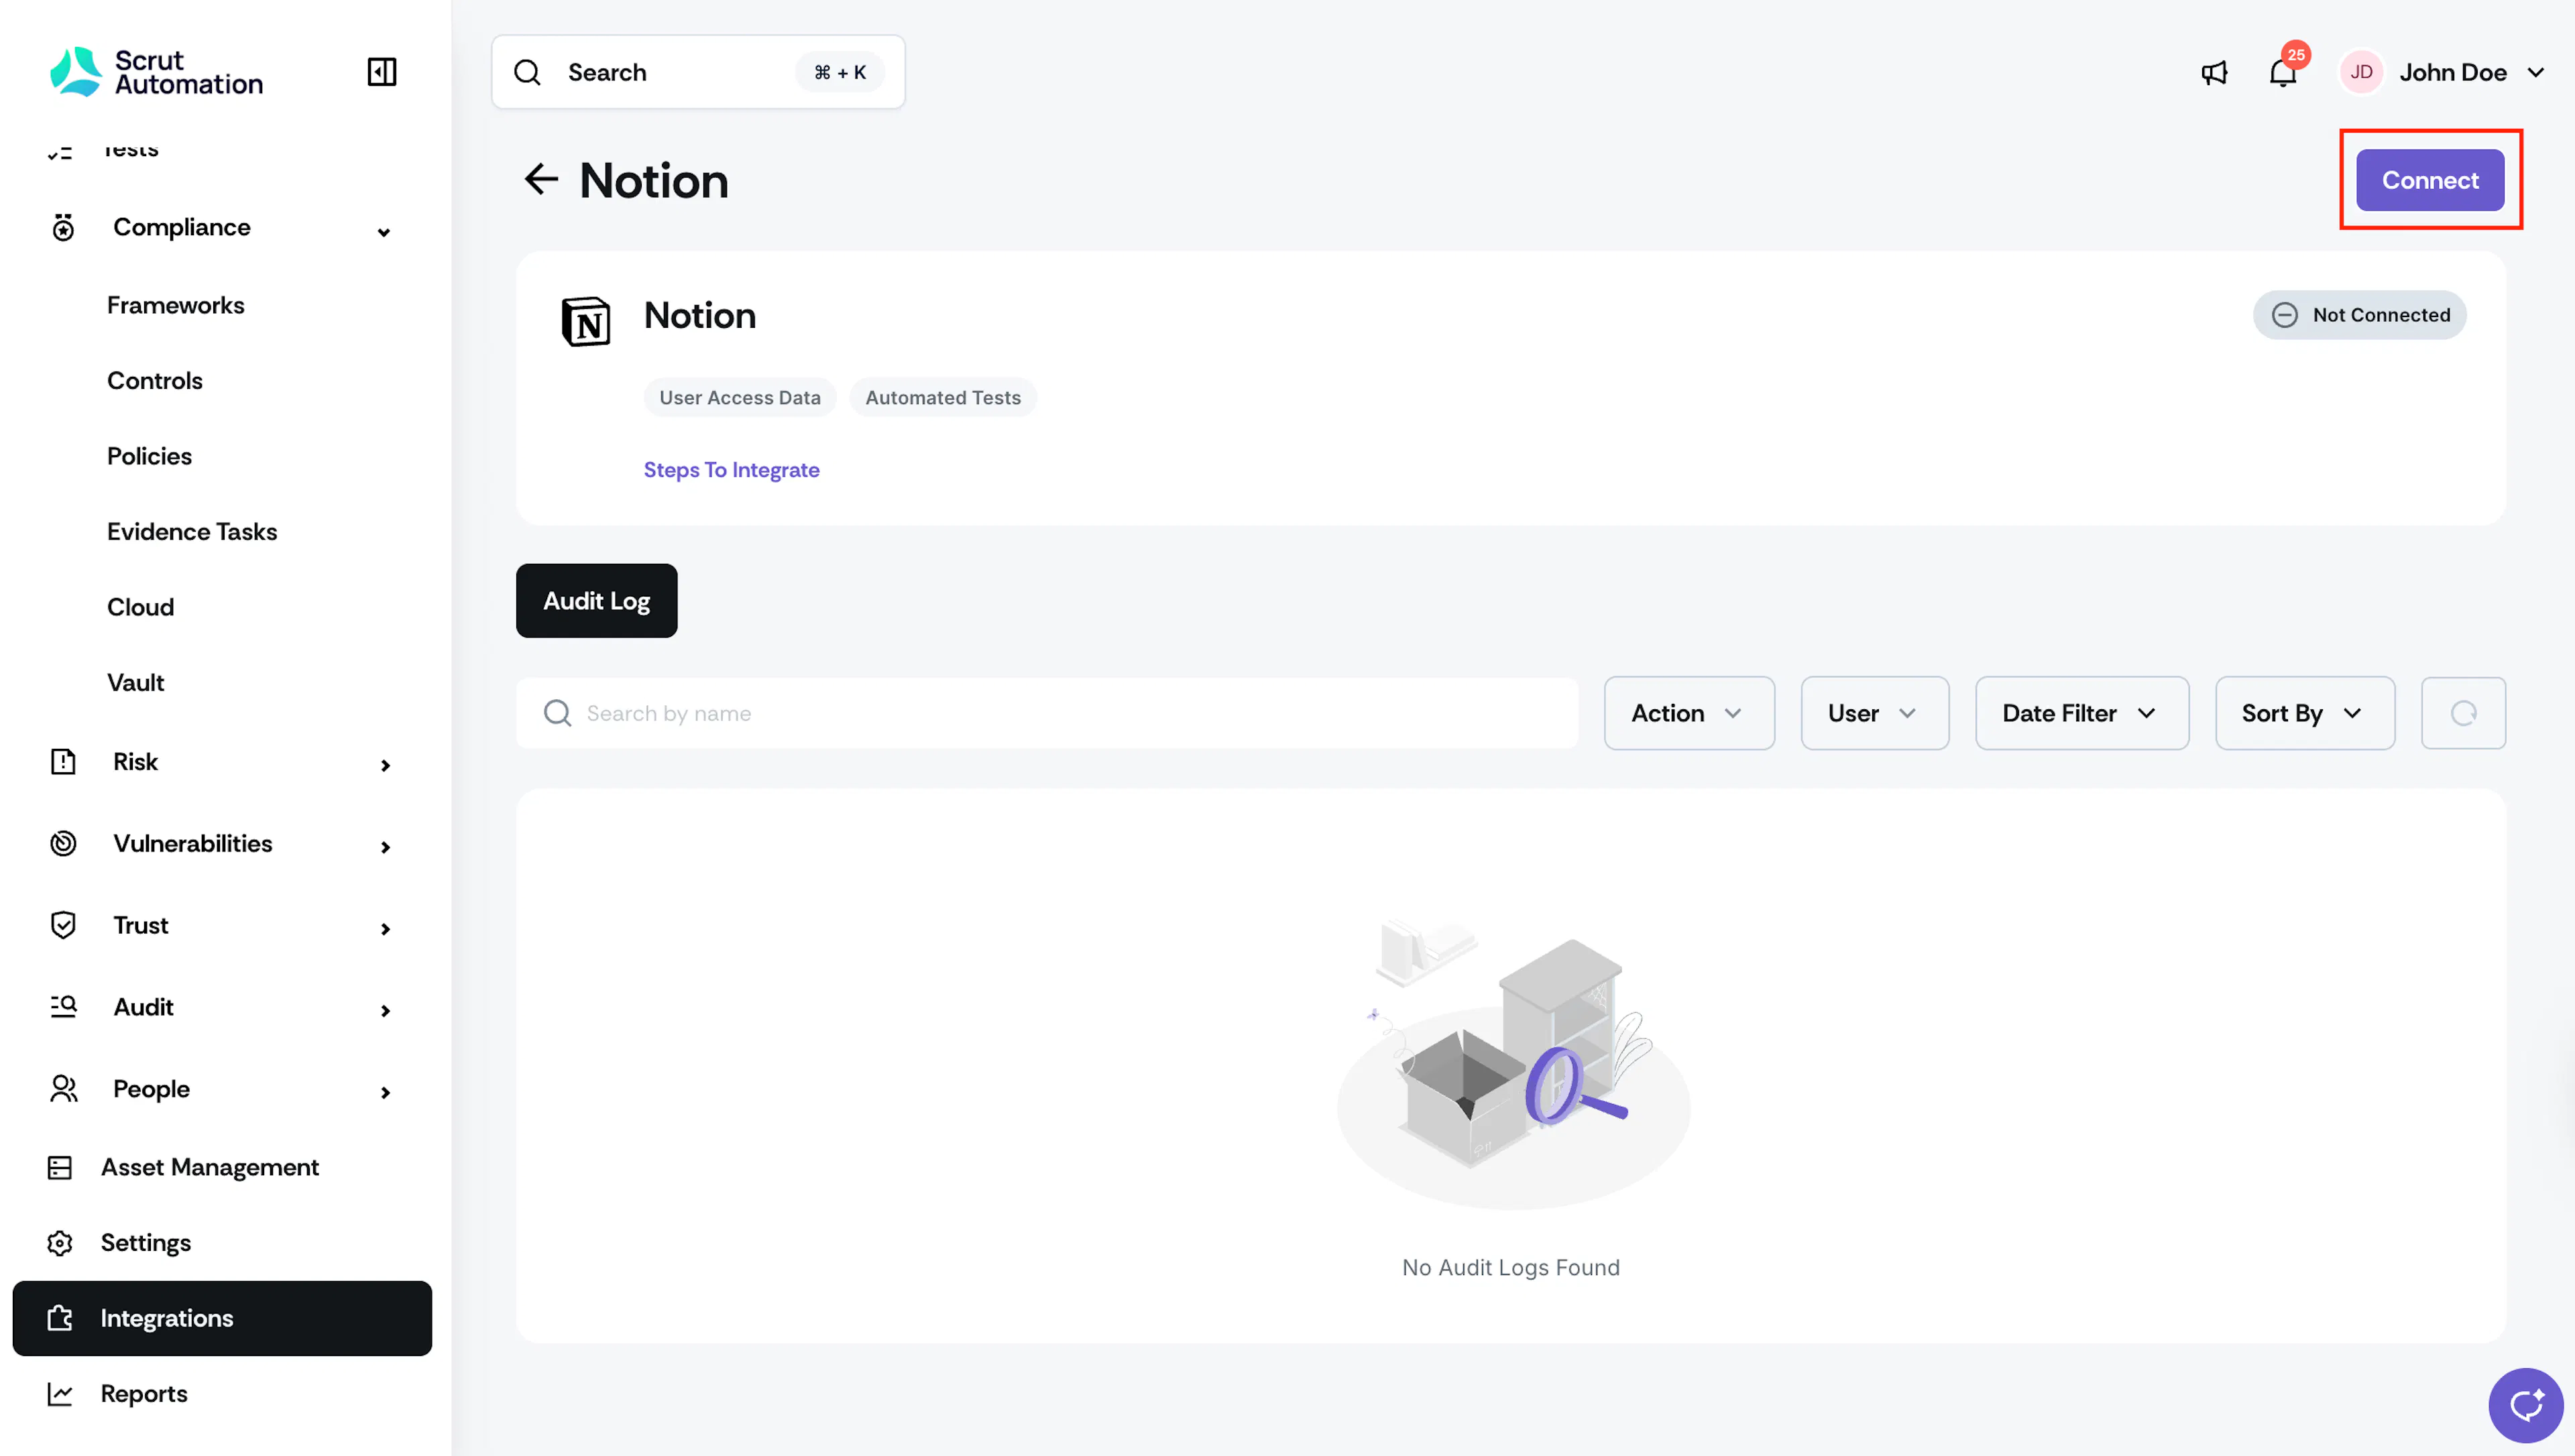Open the notifications bell
Image resolution: width=2575 pixels, height=1456 pixels.
[2282, 72]
